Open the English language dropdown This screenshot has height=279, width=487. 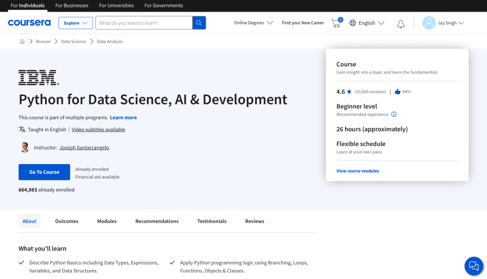(x=371, y=23)
